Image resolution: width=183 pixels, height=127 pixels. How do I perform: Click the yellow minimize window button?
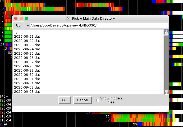[21, 18]
